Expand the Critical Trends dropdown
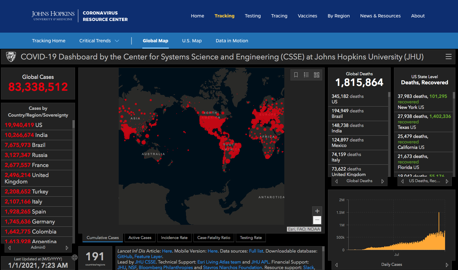The width and height of the screenshot is (458, 270). click(117, 41)
